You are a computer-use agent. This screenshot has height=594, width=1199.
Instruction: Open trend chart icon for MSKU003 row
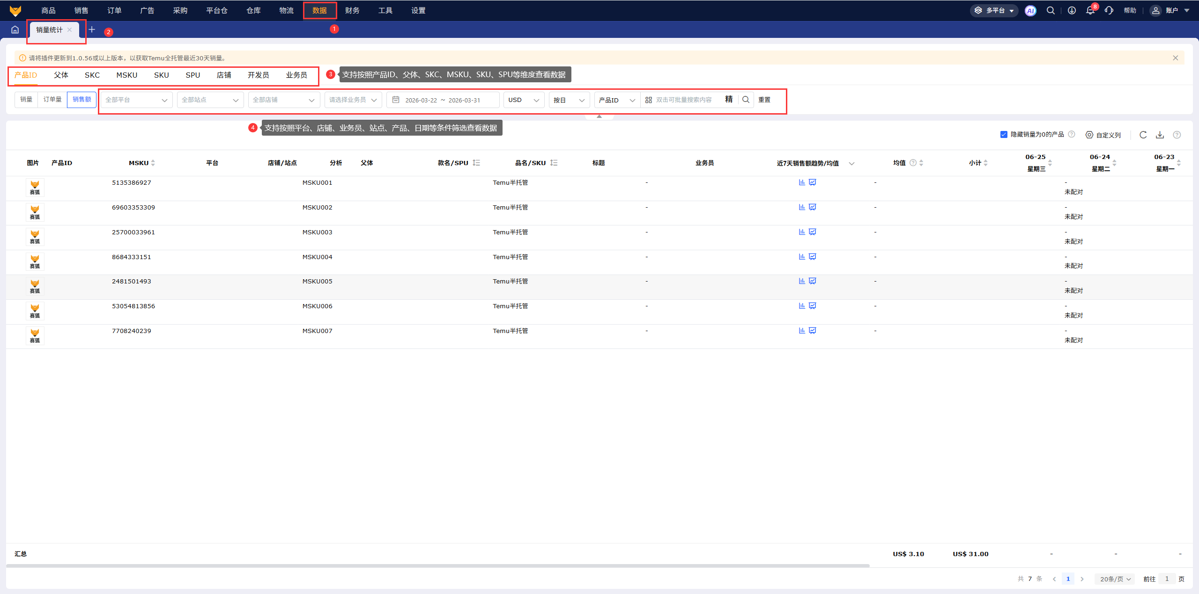click(813, 232)
